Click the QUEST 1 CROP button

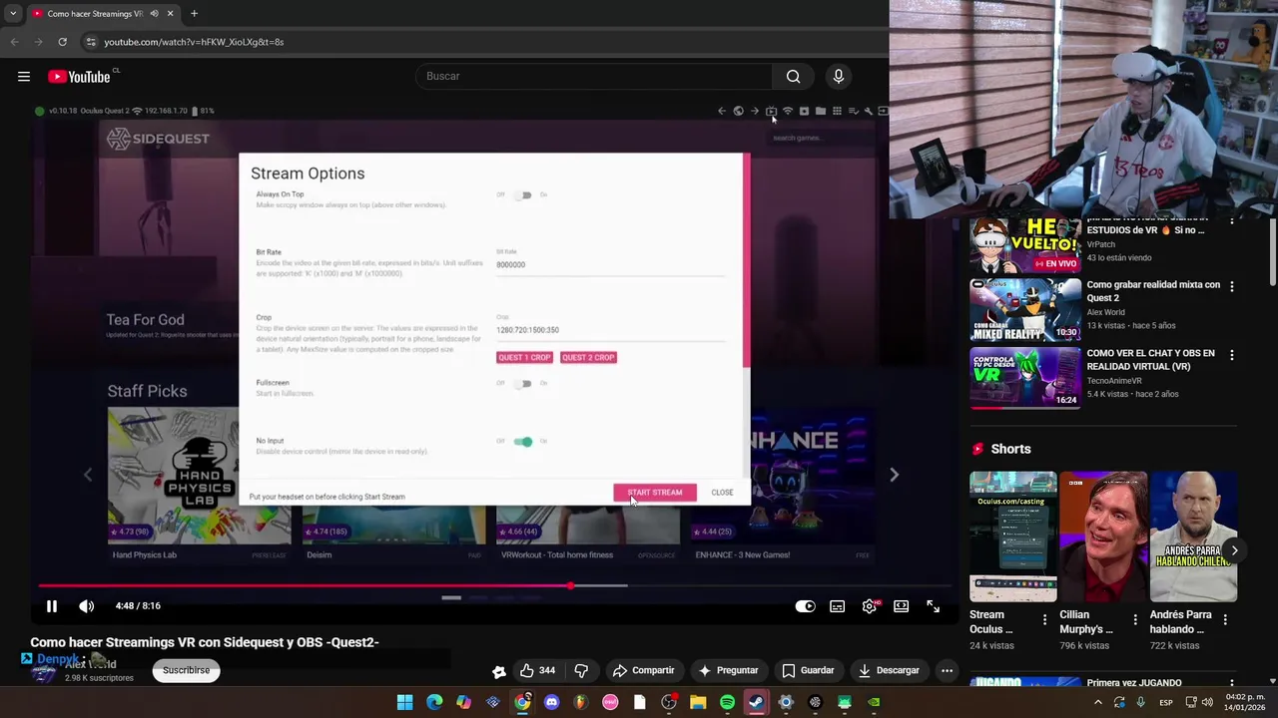tap(524, 357)
